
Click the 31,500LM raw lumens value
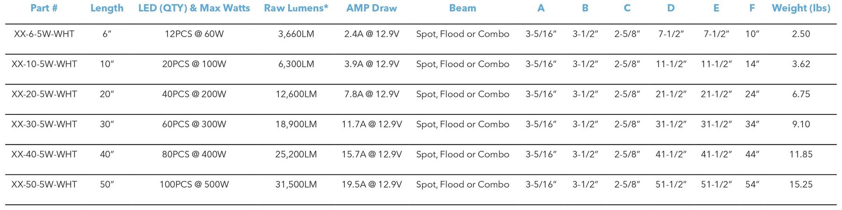[x=296, y=185]
